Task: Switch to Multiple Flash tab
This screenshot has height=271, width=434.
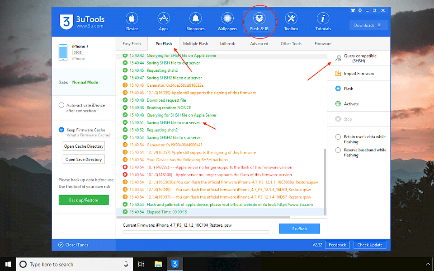Action: [195, 44]
